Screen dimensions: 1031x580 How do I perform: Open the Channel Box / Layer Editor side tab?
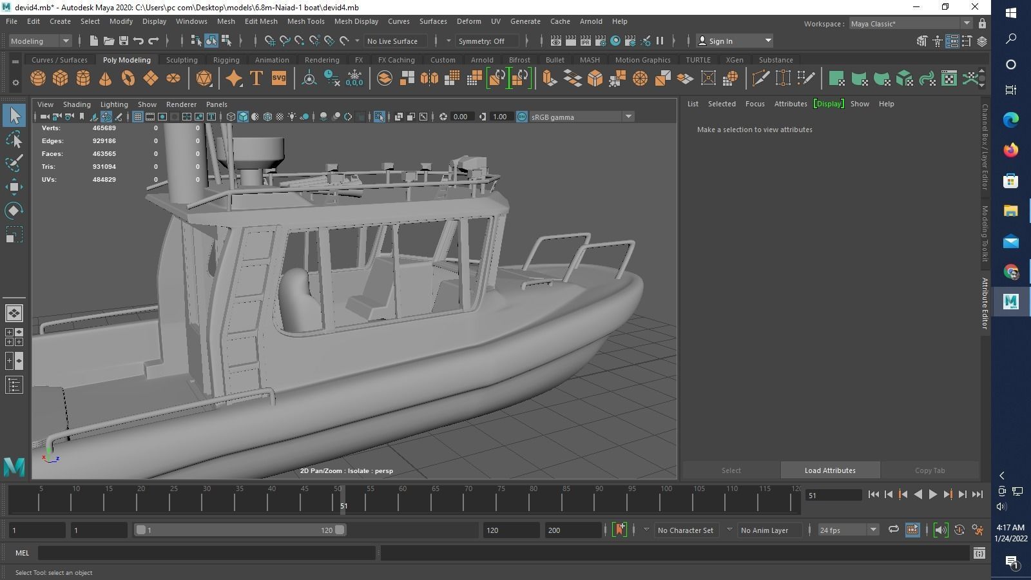[985, 147]
